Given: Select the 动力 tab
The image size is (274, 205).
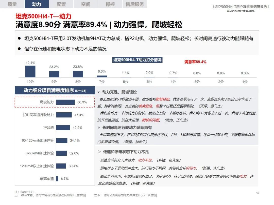Looking at the screenshot, I should click(x=37, y=4).
